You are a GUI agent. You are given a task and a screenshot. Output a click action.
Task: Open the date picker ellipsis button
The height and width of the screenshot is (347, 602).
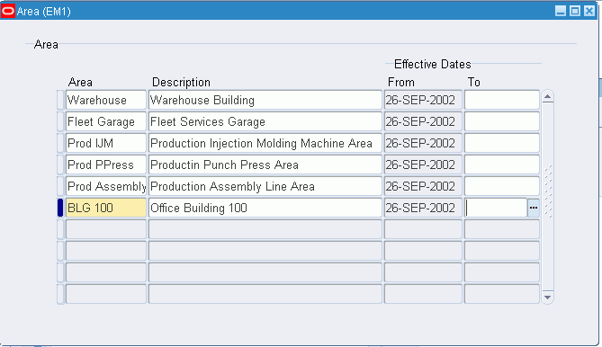click(x=534, y=208)
